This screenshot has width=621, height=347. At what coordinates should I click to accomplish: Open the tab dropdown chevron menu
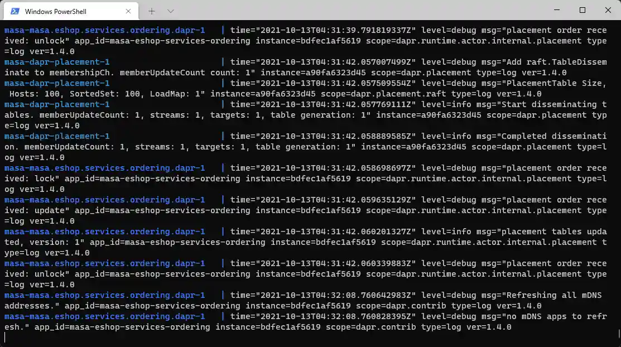click(x=171, y=11)
